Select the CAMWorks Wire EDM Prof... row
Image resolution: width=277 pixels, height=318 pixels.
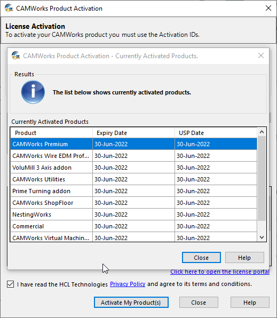click(134, 156)
